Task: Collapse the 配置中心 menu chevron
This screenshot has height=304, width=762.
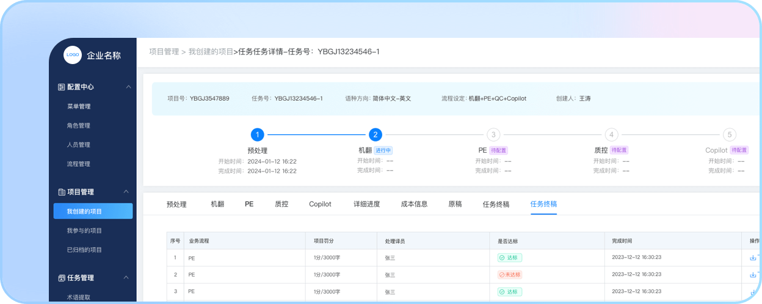Action: [128, 87]
